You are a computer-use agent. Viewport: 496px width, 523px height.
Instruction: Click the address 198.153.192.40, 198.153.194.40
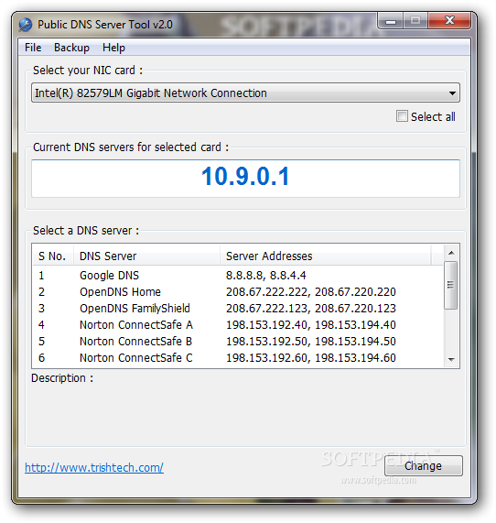pyautogui.click(x=310, y=325)
